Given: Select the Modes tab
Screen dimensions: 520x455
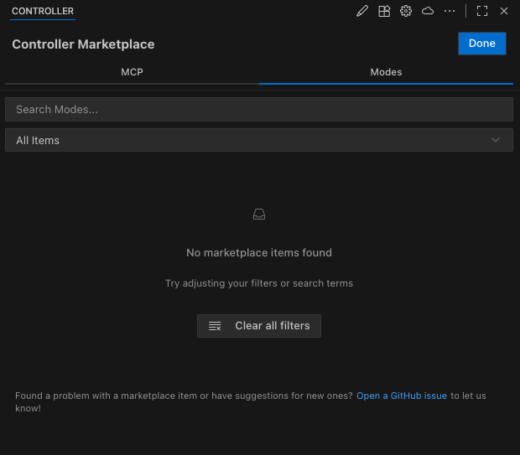Looking at the screenshot, I should click(x=386, y=72).
